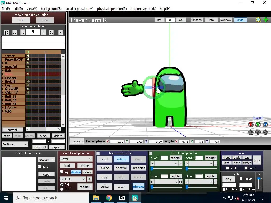
Task: Open the notification center icon
Action: pyautogui.click(x=262, y=198)
